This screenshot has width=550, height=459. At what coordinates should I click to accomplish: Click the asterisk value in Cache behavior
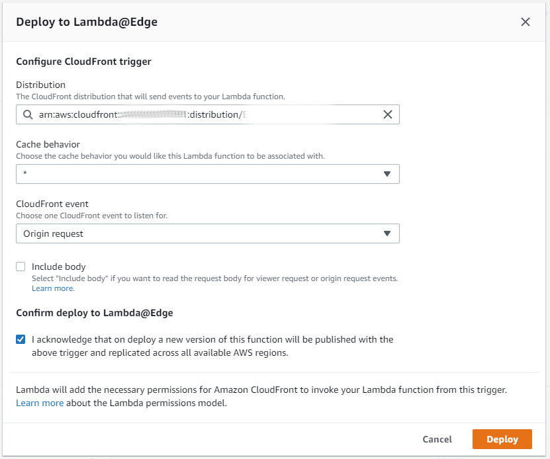tap(25, 175)
